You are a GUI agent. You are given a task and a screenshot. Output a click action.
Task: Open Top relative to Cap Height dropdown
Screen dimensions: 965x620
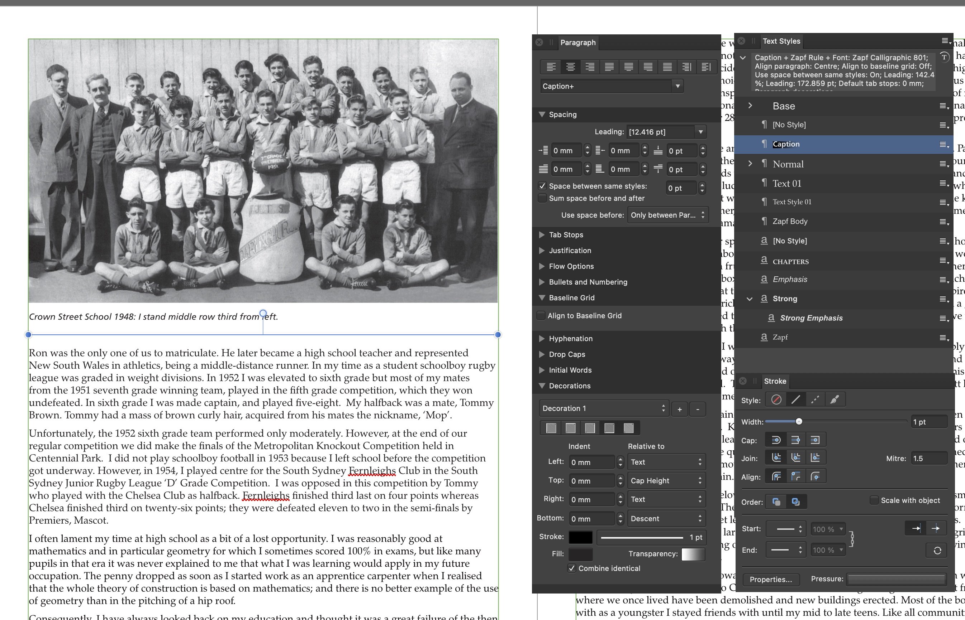tap(666, 480)
